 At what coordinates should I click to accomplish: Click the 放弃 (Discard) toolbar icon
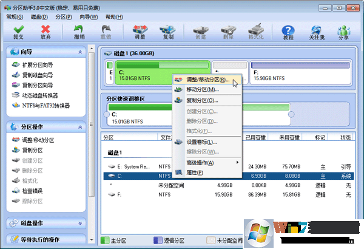(45, 31)
